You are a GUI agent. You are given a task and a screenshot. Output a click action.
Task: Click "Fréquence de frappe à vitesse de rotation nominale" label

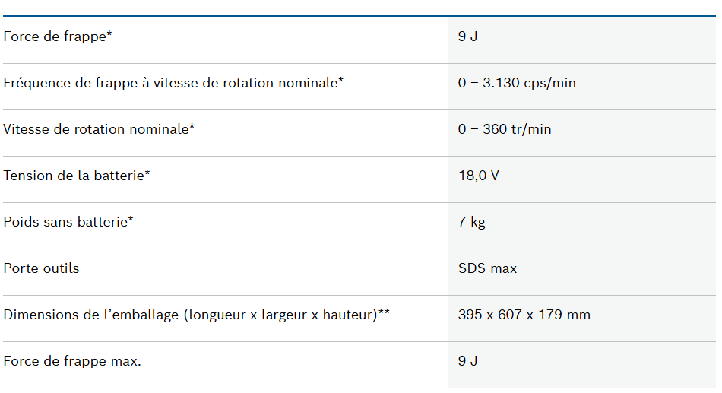pos(173,83)
